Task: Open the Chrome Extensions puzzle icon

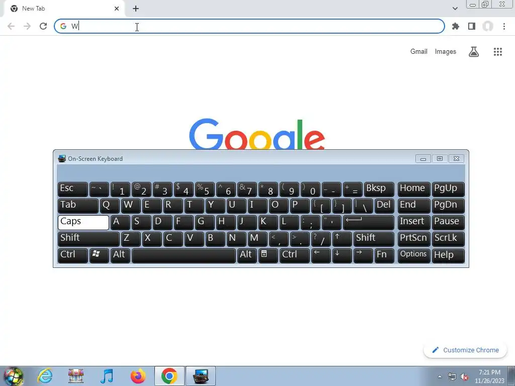Action: click(x=455, y=26)
